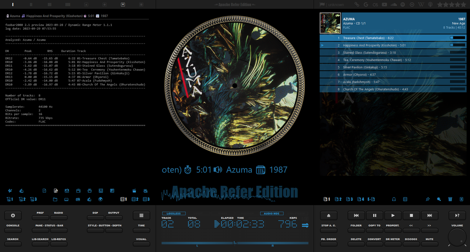This screenshot has width=470, height=252.
Task: Click the picture frame icon
Action: [101, 190]
